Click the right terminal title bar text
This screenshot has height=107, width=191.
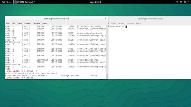coord(150,19)
